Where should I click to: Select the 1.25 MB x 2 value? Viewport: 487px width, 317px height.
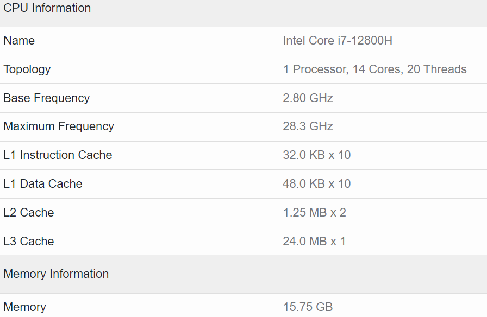[x=314, y=213]
